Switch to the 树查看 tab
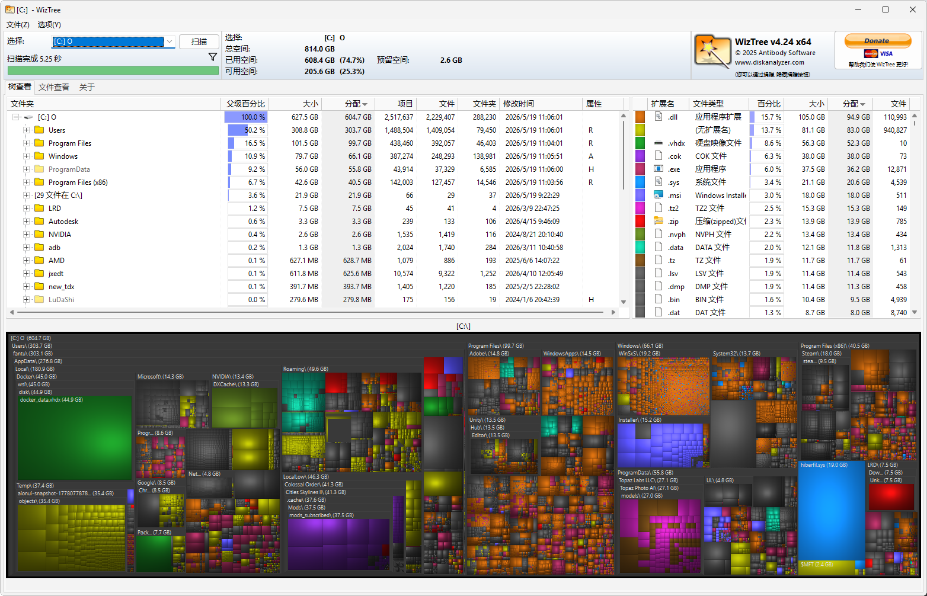Image resolution: width=927 pixels, height=596 pixels. coord(20,86)
